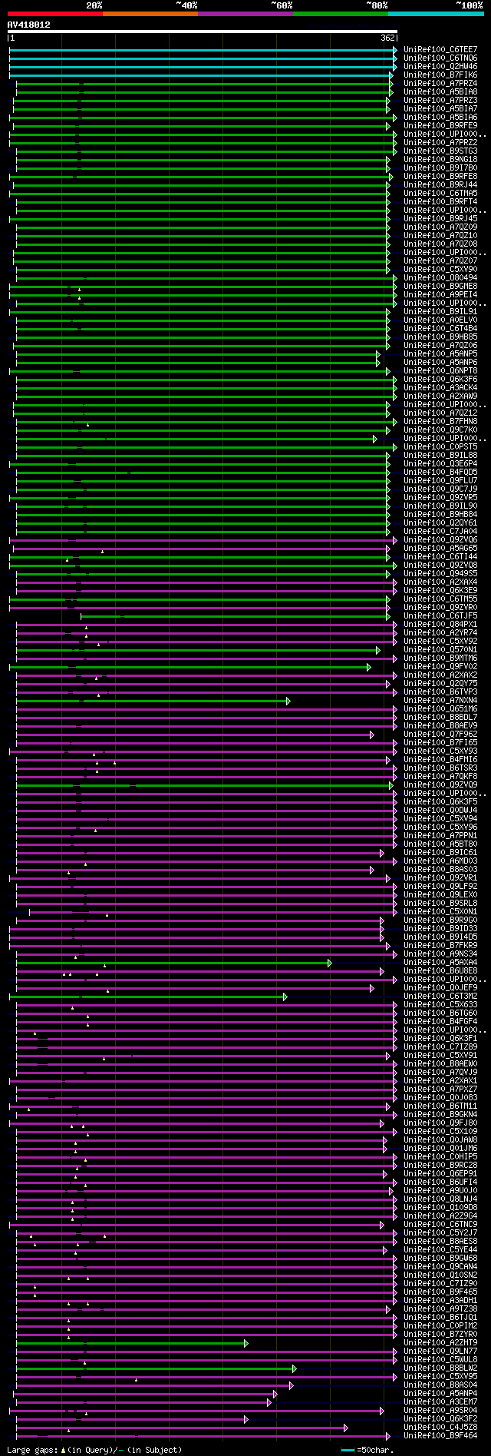Select the UniRef100_B9RFT4 label
The width and height of the screenshot is (491, 1456).
pyautogui.click(x=440, y=202)
